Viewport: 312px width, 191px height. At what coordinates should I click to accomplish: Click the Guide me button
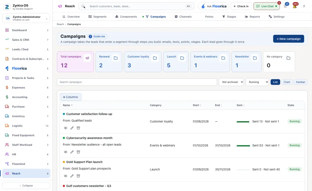click(97, 36)
